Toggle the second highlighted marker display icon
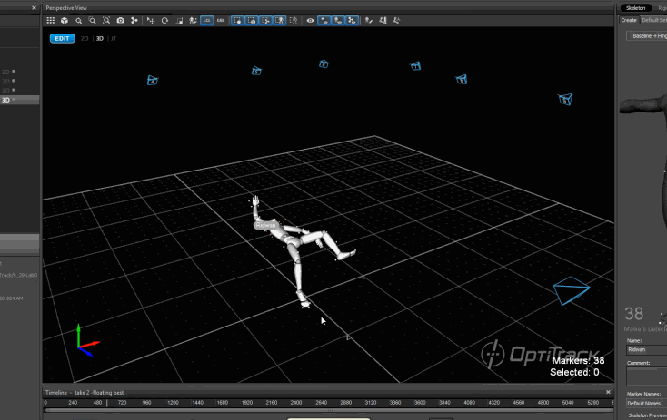The height and width of the screenshot is (420, 667). (338, 20)
